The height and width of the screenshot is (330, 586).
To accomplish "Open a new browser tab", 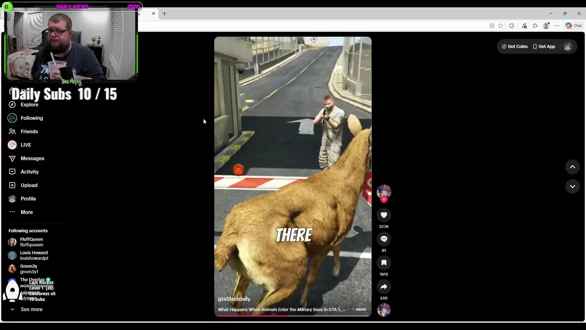I will (164, 13).
